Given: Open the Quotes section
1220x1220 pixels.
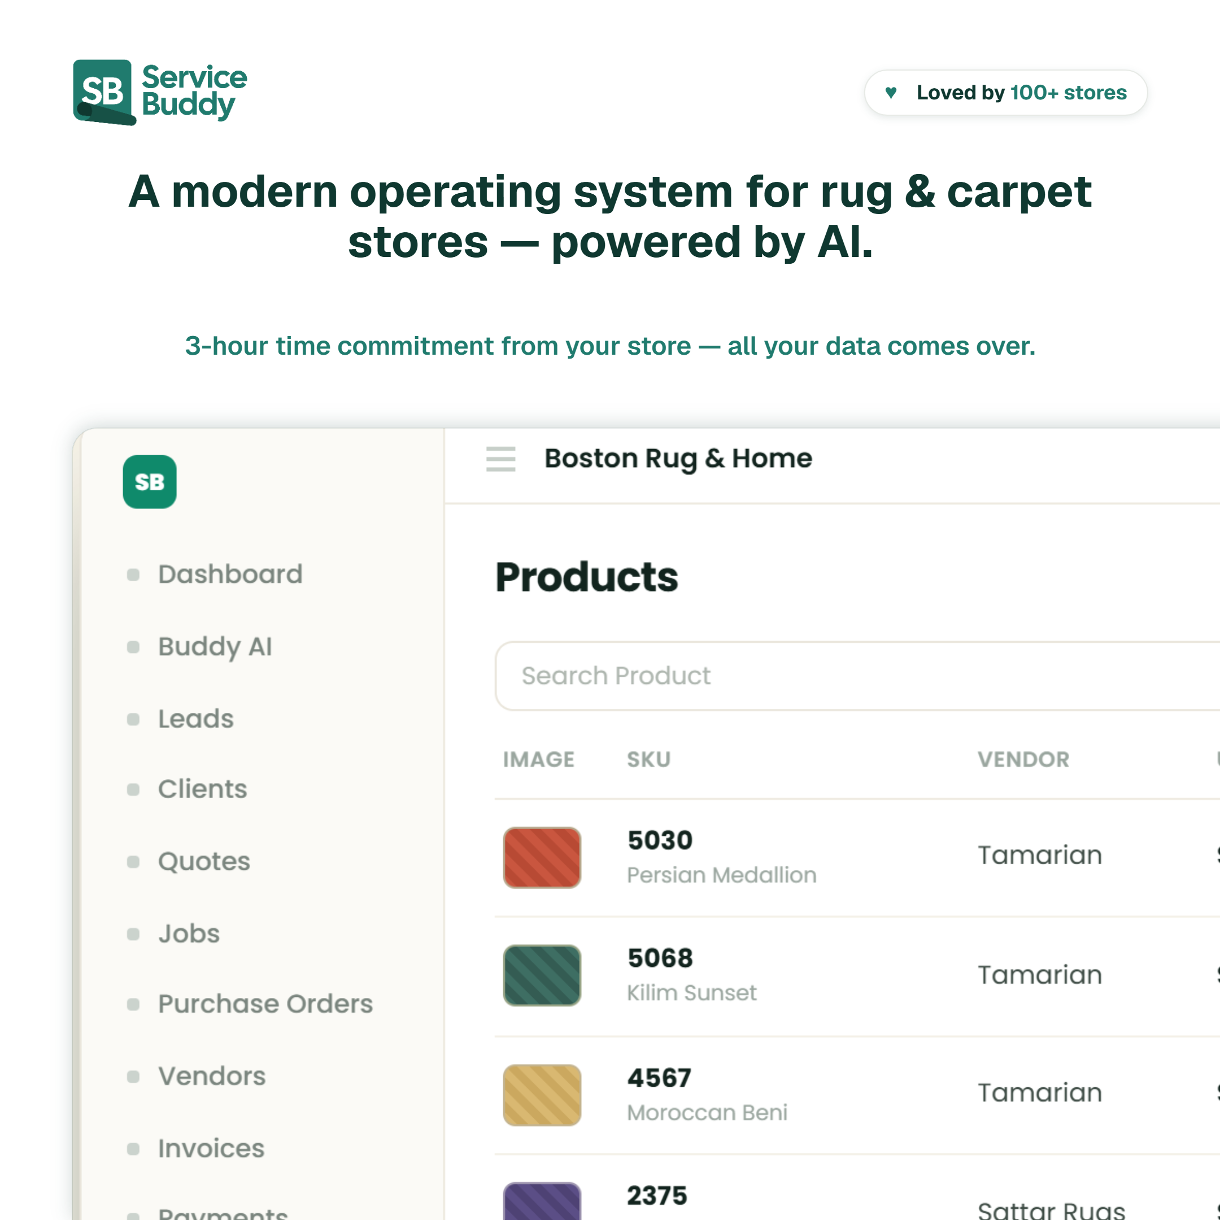Looking at the screenshot, I should (x=204, y=862).
